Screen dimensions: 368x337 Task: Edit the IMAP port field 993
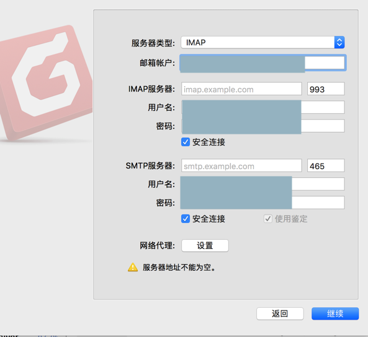(326, 89)
